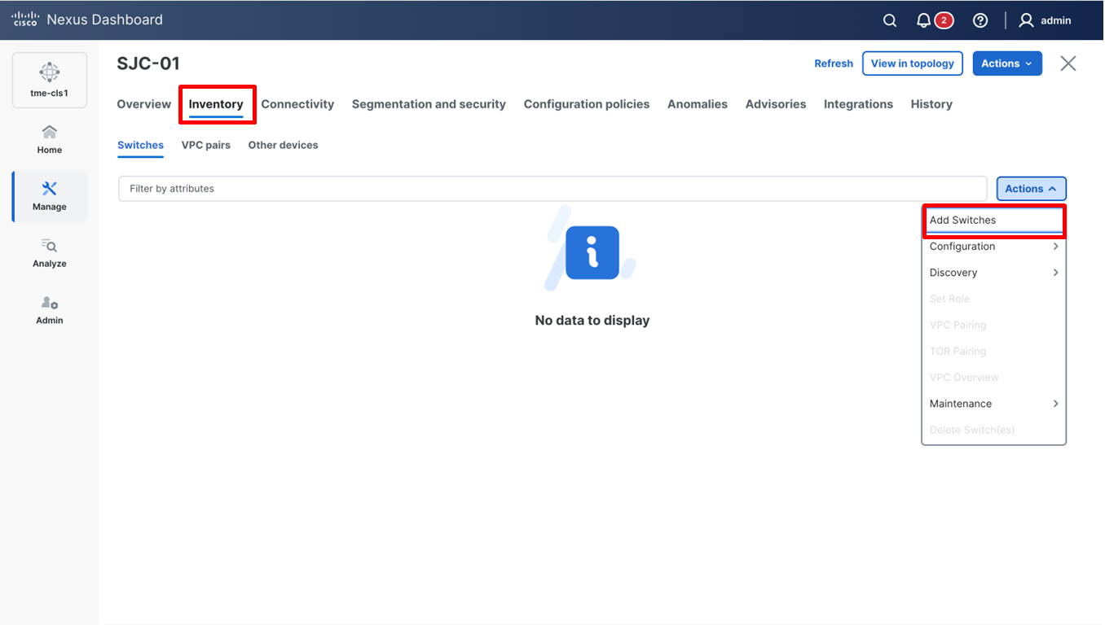Select Analyze in the left sidebar
This screenshot has height=625, width=1105.
49,253
